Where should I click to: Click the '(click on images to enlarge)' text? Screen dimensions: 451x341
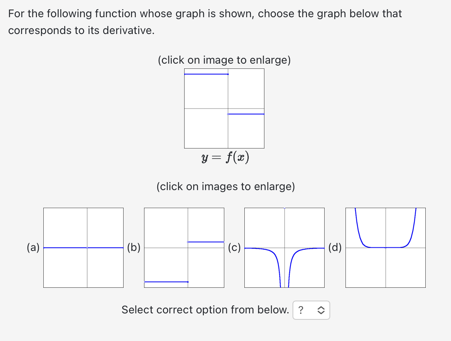click(x=225, y=187)
